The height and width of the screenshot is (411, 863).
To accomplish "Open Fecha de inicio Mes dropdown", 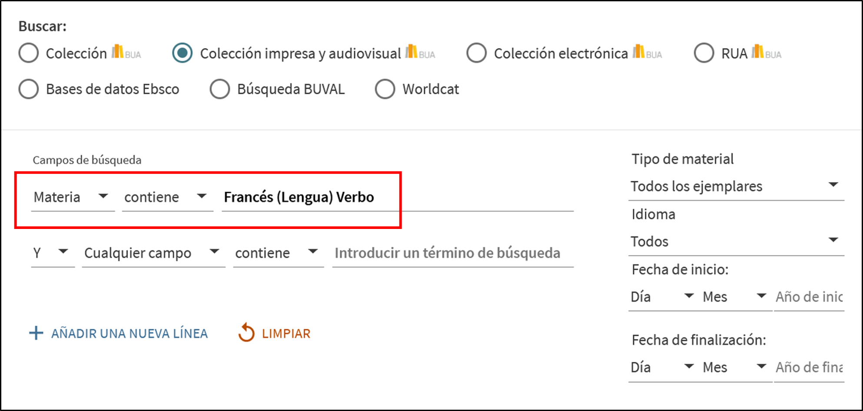I will (x=734, y=297).
